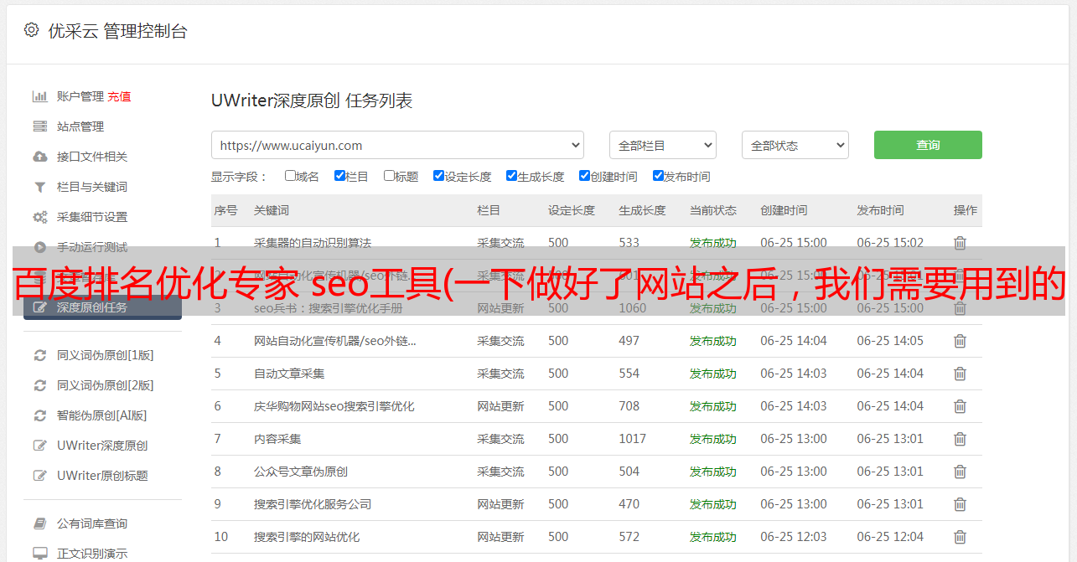Image resolution: width=1077 pixels, height=562 pixels.
Task: Click the gear icon beside 优采云 管理控制台
Action: 31,30
